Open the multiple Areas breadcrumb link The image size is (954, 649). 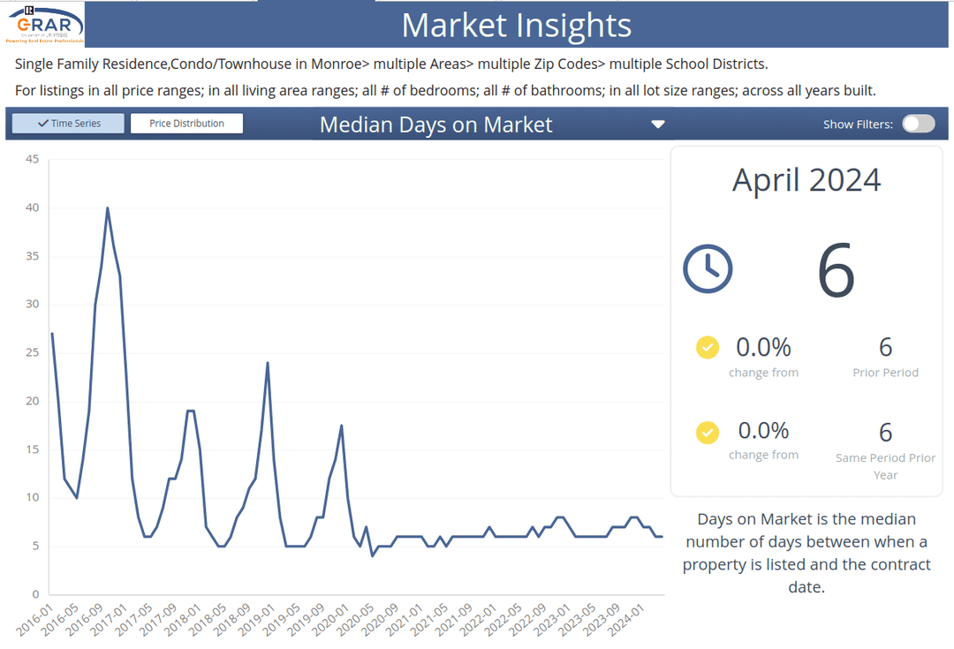point(420,64)
